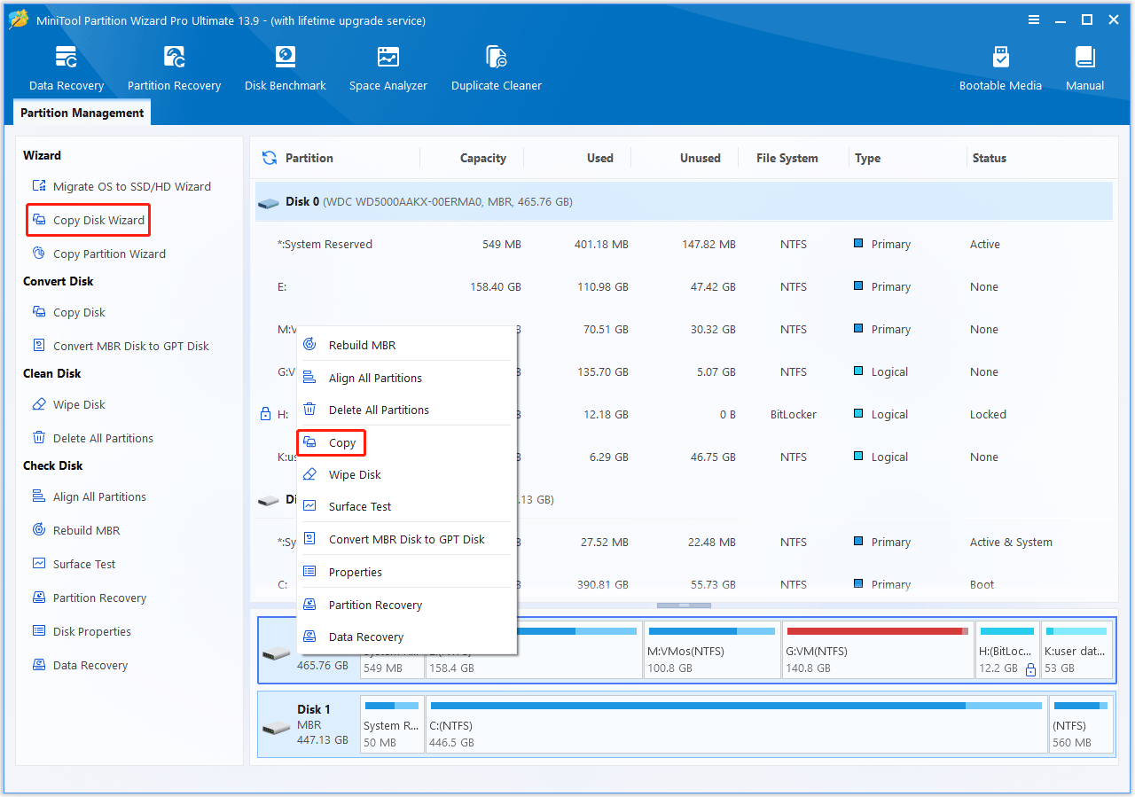Run Surface Test from the sidebar
Screen dimensions: 1135x797
click(74, 564)
